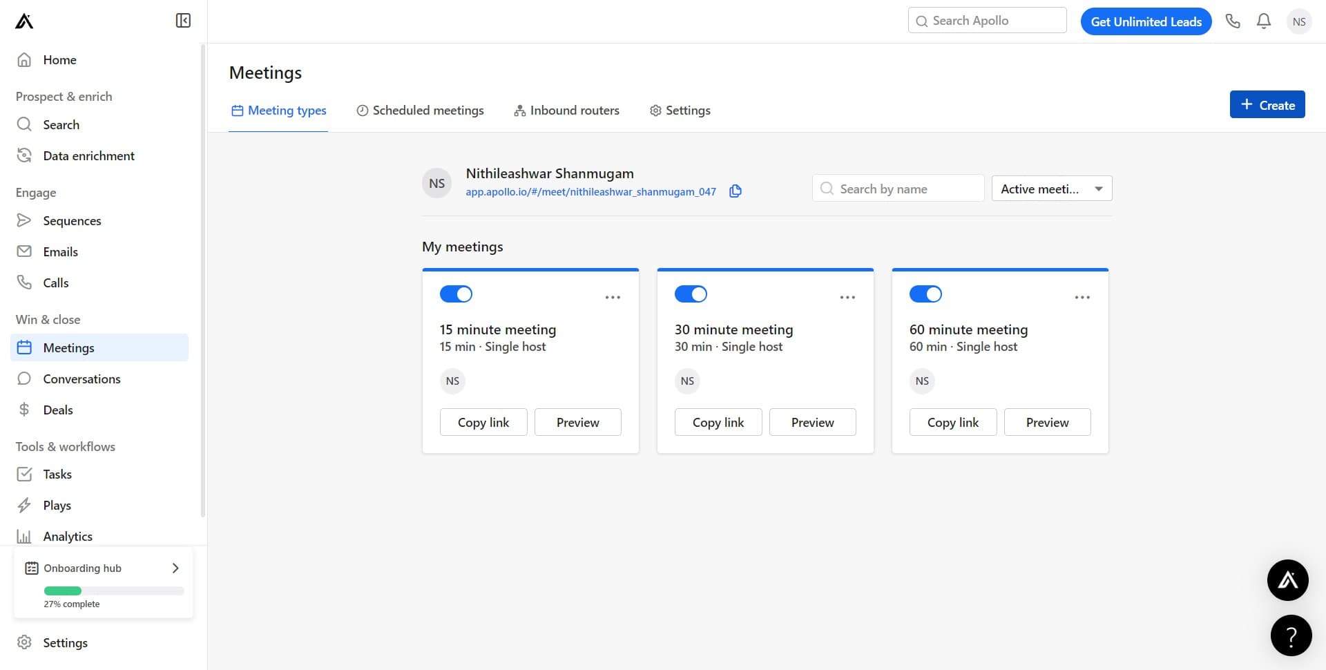Turn off the 30 minute meeting
Screen dimensions: 1326x670
(691, 294)
